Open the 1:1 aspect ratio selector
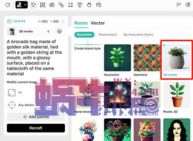The height and width of the screenshot is (141, 193). [x=15, y=93]
